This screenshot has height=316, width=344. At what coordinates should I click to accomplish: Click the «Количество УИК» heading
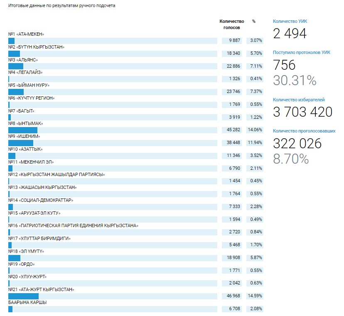tap(290, 21)
